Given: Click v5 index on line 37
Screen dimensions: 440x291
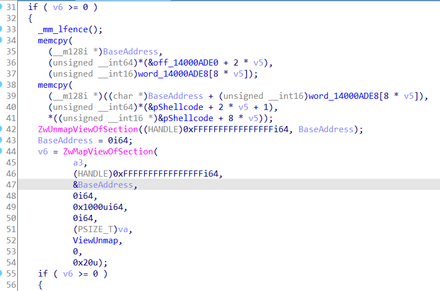Looking at the screenshot, I should (x=238, y=74).
